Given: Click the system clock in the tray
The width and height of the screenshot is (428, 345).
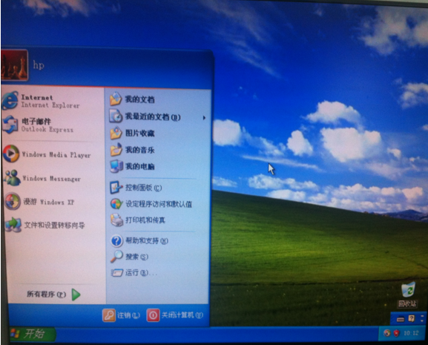Looking at the screenshot, I should point(411,333).
